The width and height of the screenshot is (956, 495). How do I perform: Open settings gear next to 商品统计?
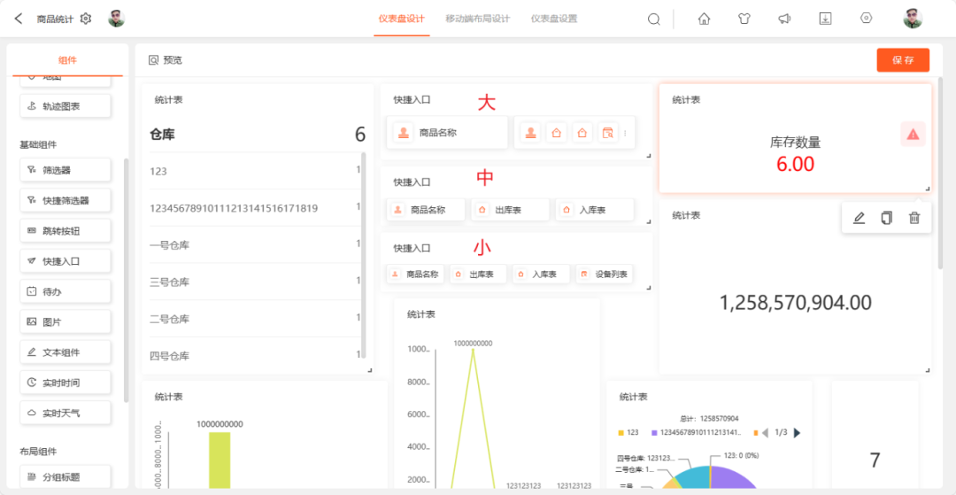pos(86,19)
